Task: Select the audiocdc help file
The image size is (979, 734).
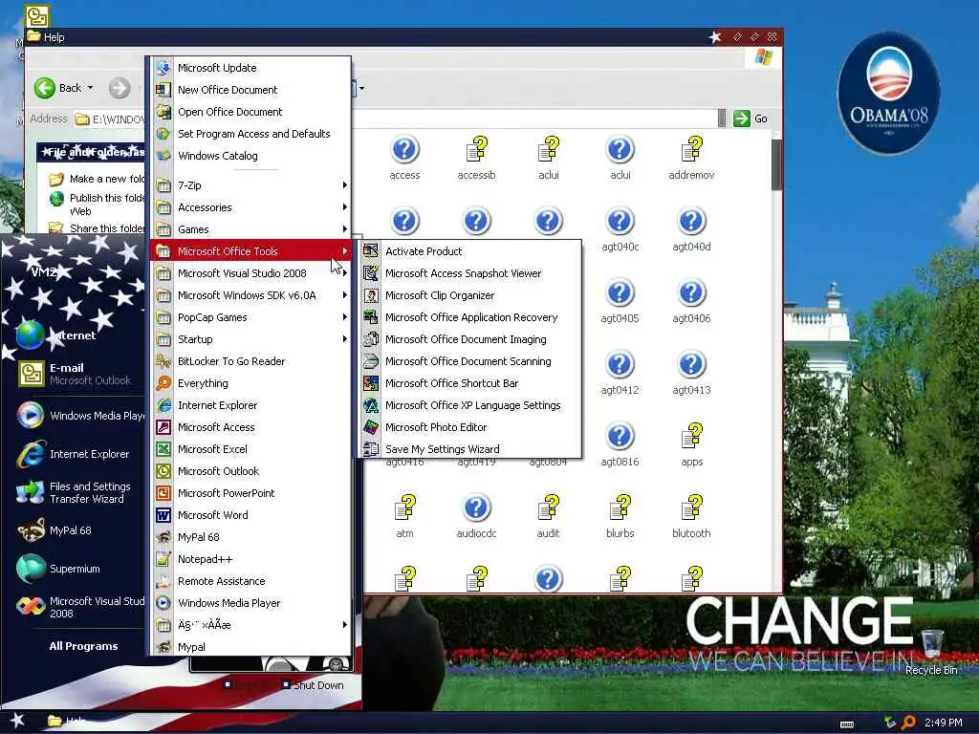Action: tap(476, 517)
